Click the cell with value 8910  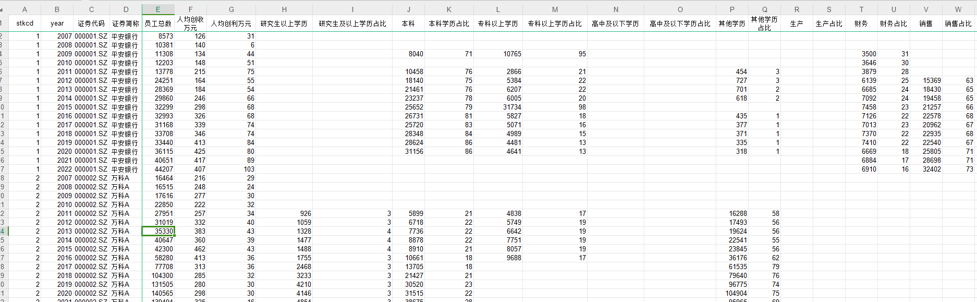click(408, 249)
